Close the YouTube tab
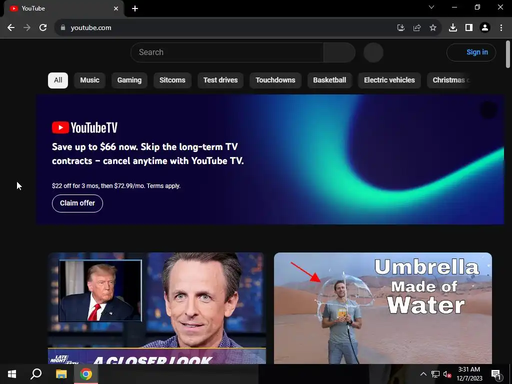The image size is (512, 384). pyautogui.click(x=116, y=8)
